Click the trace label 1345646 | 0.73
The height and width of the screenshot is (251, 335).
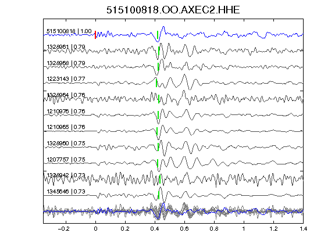click(66, 192)
